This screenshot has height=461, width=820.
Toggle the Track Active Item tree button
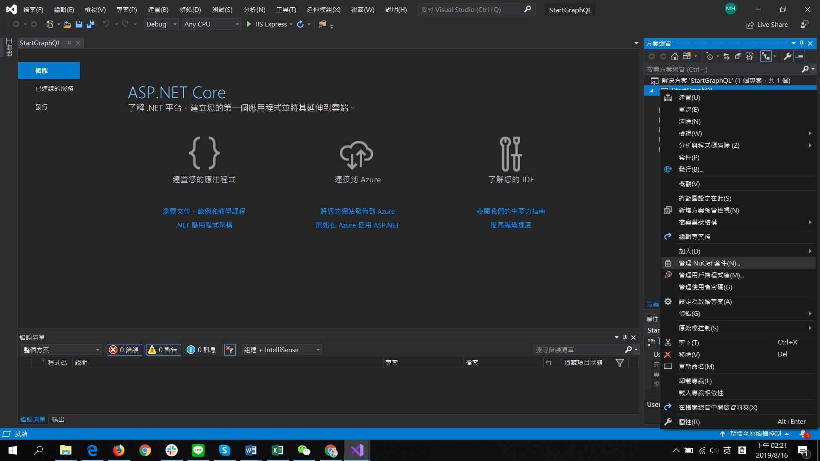click(765, 56)
